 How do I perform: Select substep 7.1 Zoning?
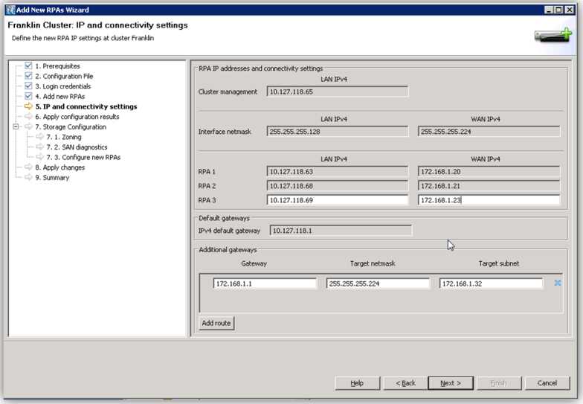click(64, 137)
